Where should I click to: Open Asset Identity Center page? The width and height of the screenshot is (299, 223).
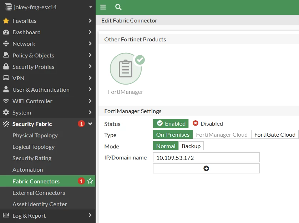(40, 204)
